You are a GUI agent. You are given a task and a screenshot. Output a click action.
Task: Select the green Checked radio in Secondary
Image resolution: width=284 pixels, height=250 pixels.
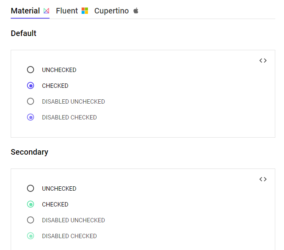coord(30,205)
